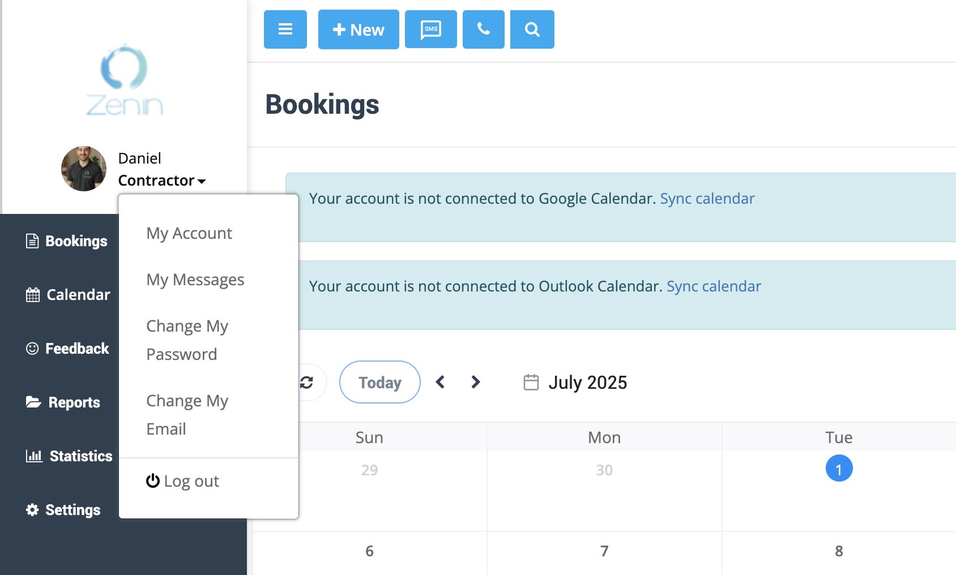956x575 pixels.
Task: Open the Statistics sidebar section
Action: tap(79, 456)
